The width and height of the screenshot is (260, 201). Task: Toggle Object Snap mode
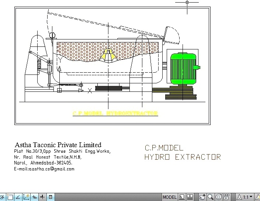pos(10,197)
